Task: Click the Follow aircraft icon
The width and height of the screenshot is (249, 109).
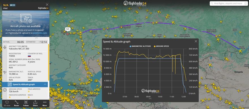Action: [26, 103]
